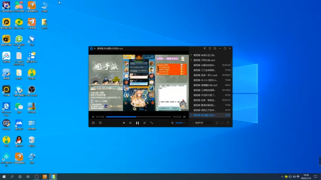This screenshot has height=180, width=321.
Task: Open the Baidu Netdisk shortcut
Action: 6,57
